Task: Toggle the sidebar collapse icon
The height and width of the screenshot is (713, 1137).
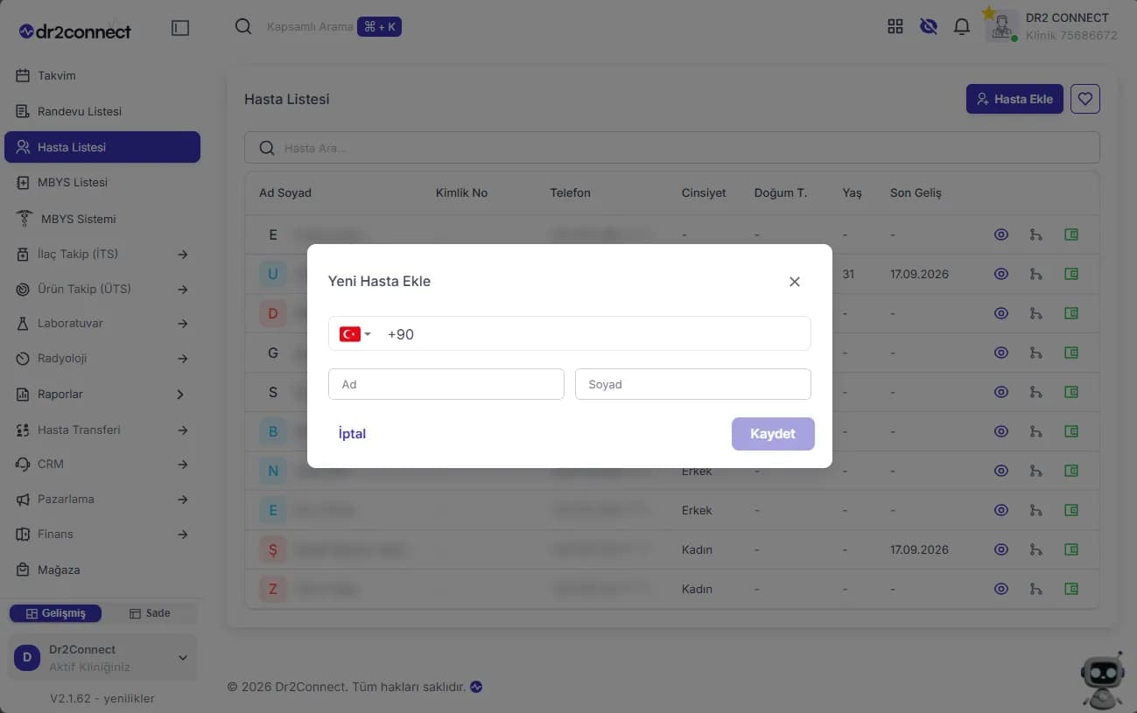Action: pyautogui.click(x=180, y=28)
